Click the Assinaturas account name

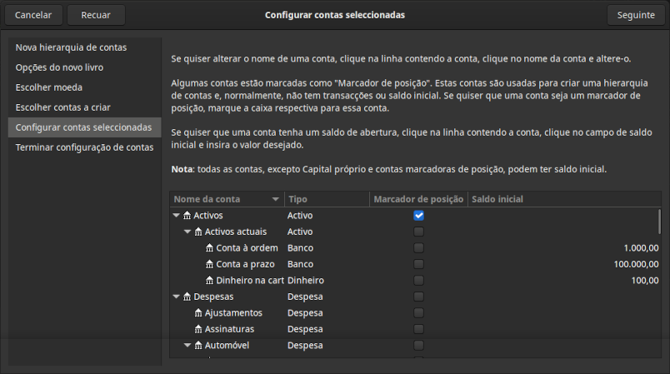point(229,329)
